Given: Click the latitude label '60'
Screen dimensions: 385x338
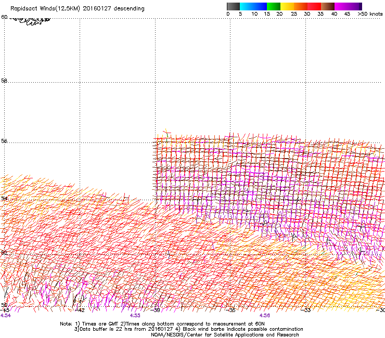Looking at the screenshot, I should [x=4, y=17].
